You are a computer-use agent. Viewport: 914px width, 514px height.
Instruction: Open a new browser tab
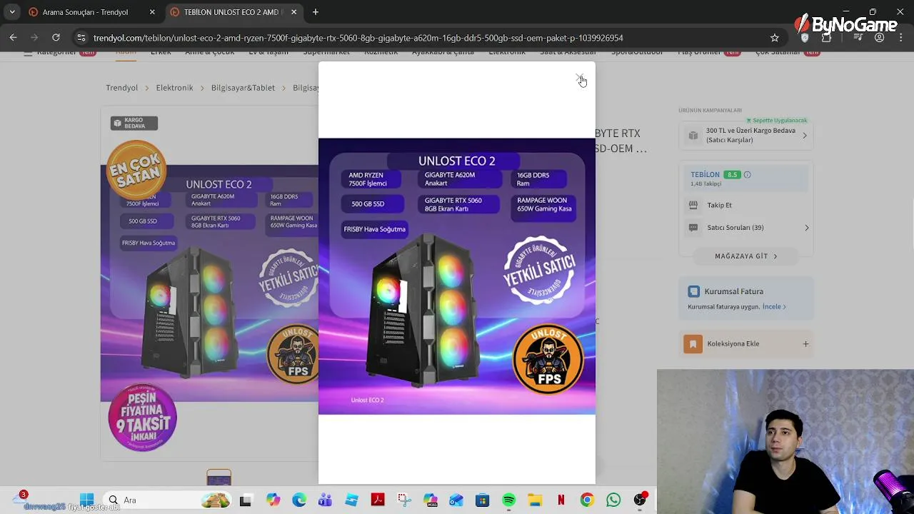316,12
